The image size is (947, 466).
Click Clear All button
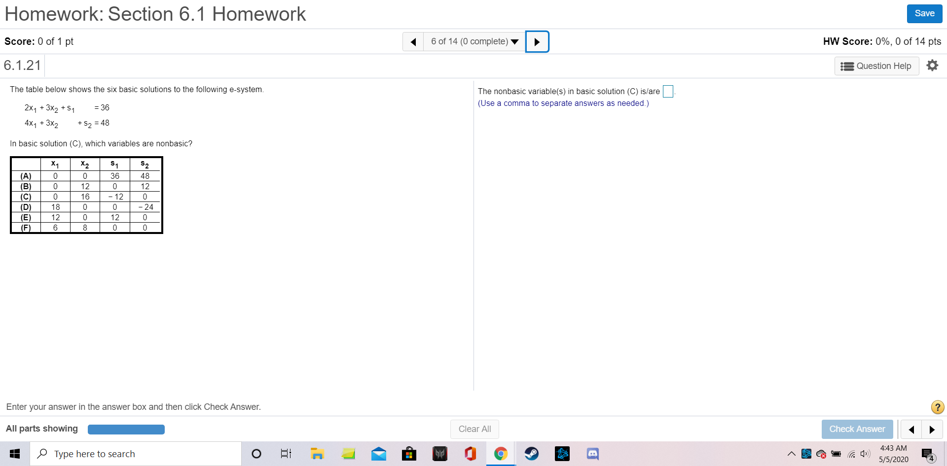pos(474,429)
